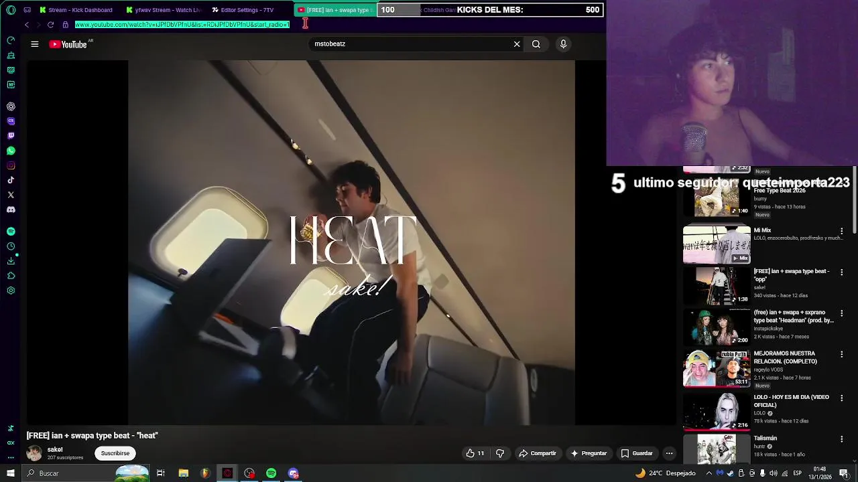Open ChatGPT from the Opera sidebar

pos(11,106)
